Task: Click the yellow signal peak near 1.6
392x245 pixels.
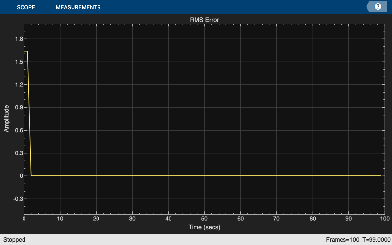Action: tap(26, 51)
